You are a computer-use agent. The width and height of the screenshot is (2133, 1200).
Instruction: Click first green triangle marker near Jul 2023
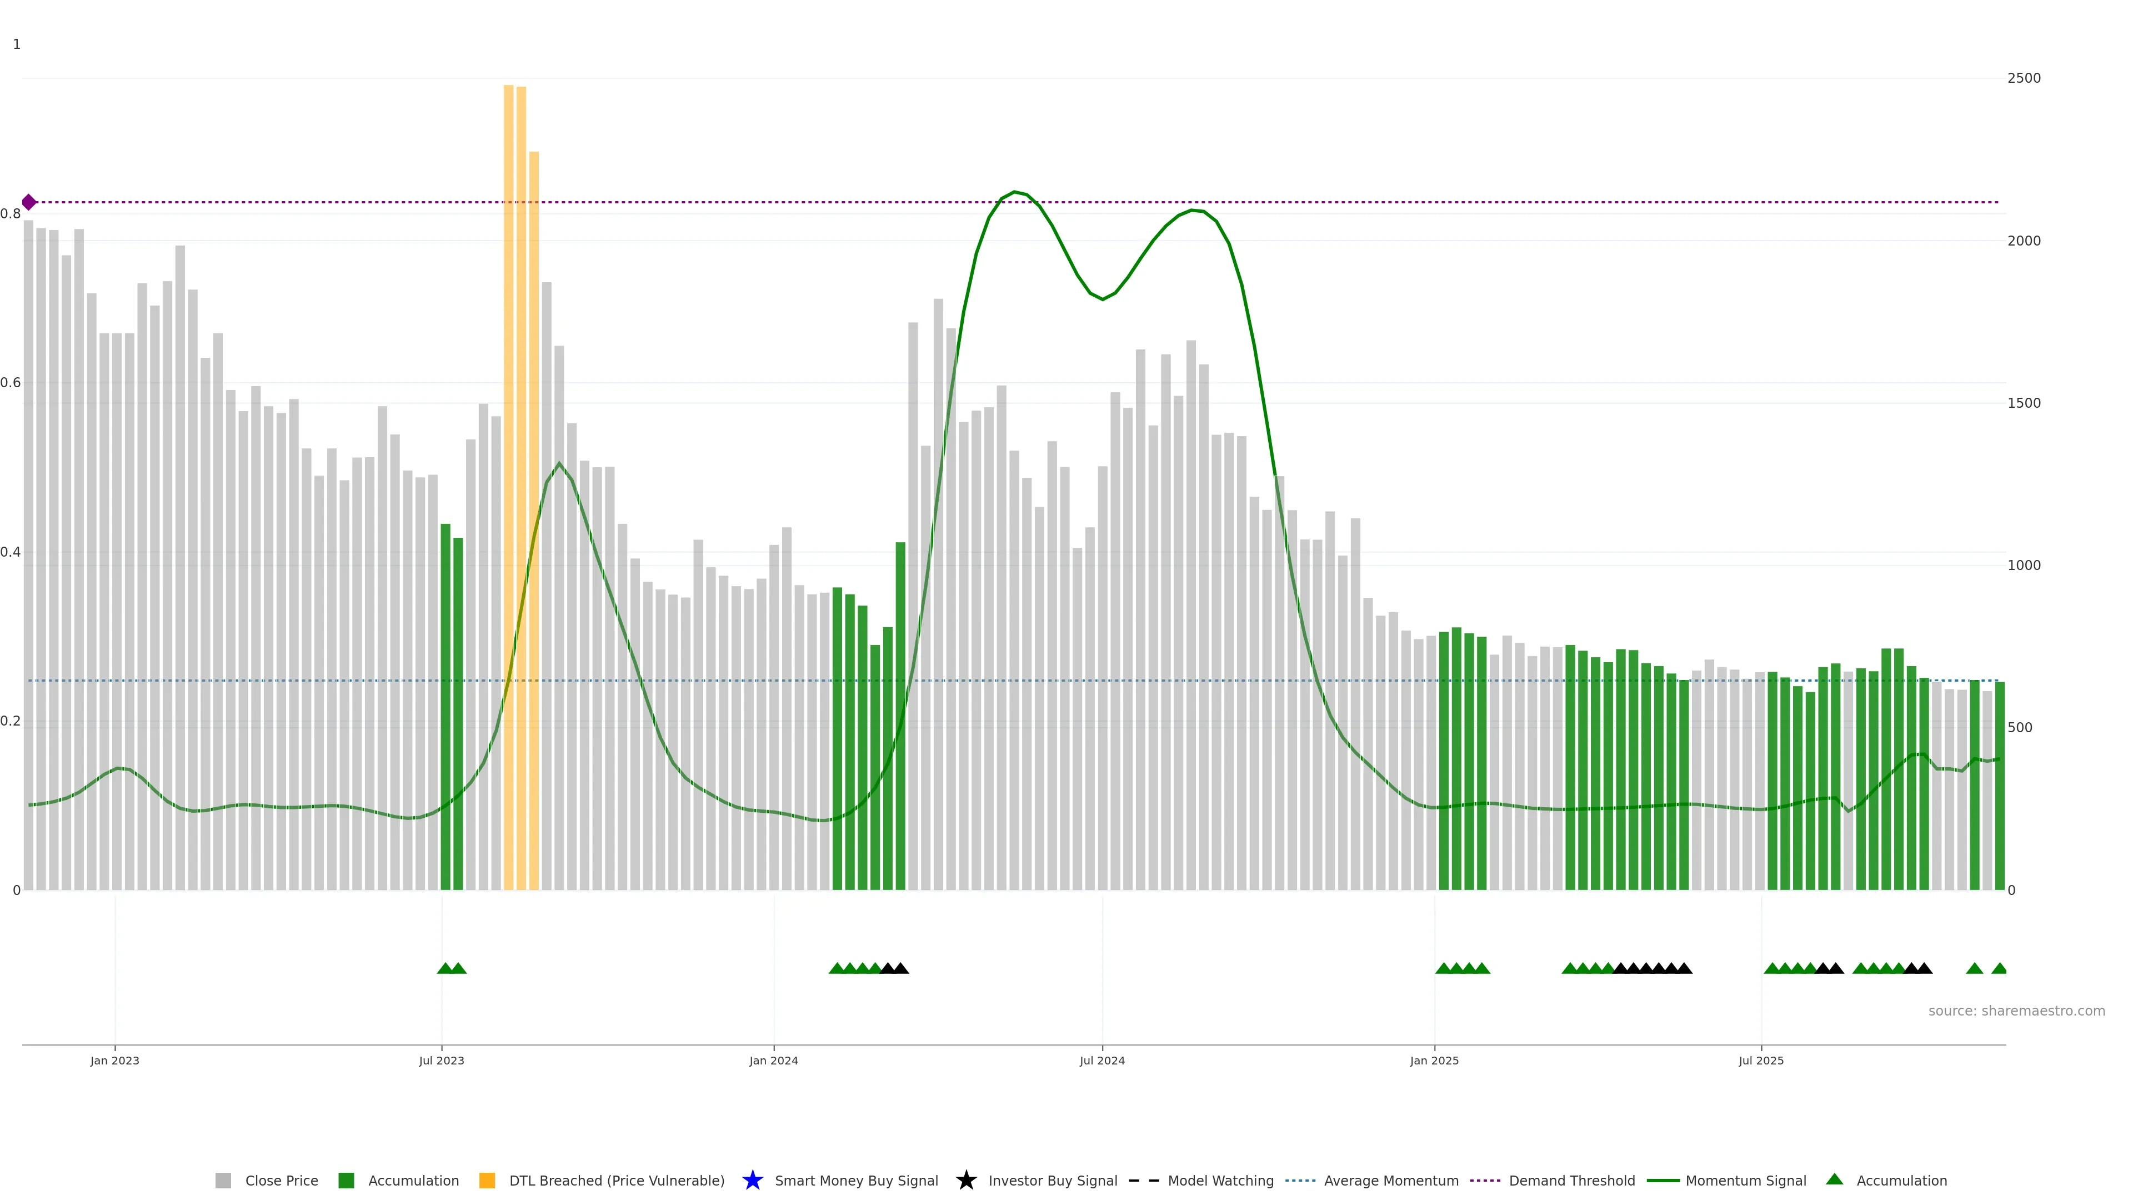click(444, 968)
